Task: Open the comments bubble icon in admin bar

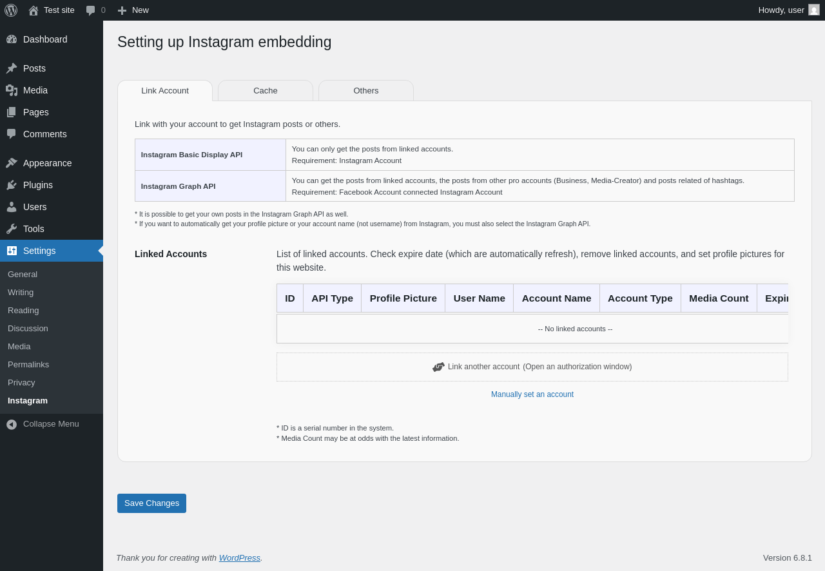Action: tap(91, 10)
